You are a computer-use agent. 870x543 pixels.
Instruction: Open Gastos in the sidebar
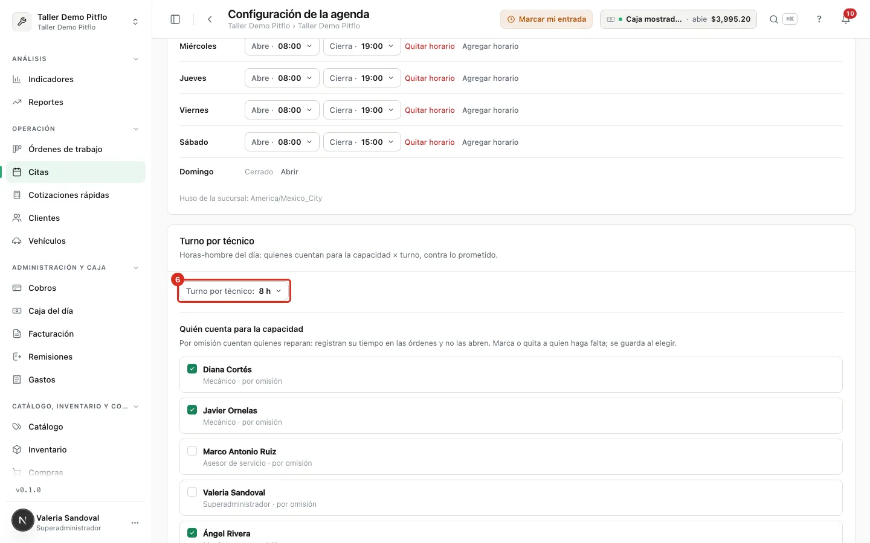(76, 379)
